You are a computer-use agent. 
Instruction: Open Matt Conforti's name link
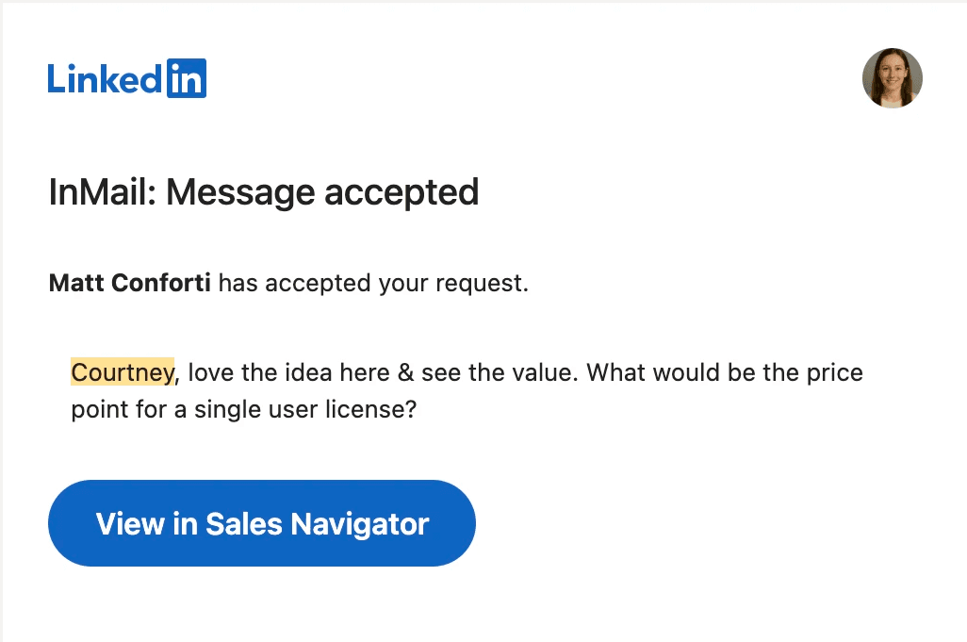[130, 283]
